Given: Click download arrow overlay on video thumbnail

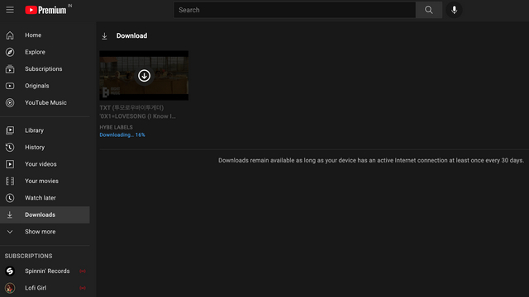Looking at the screenshot, I should pos(144,76).
